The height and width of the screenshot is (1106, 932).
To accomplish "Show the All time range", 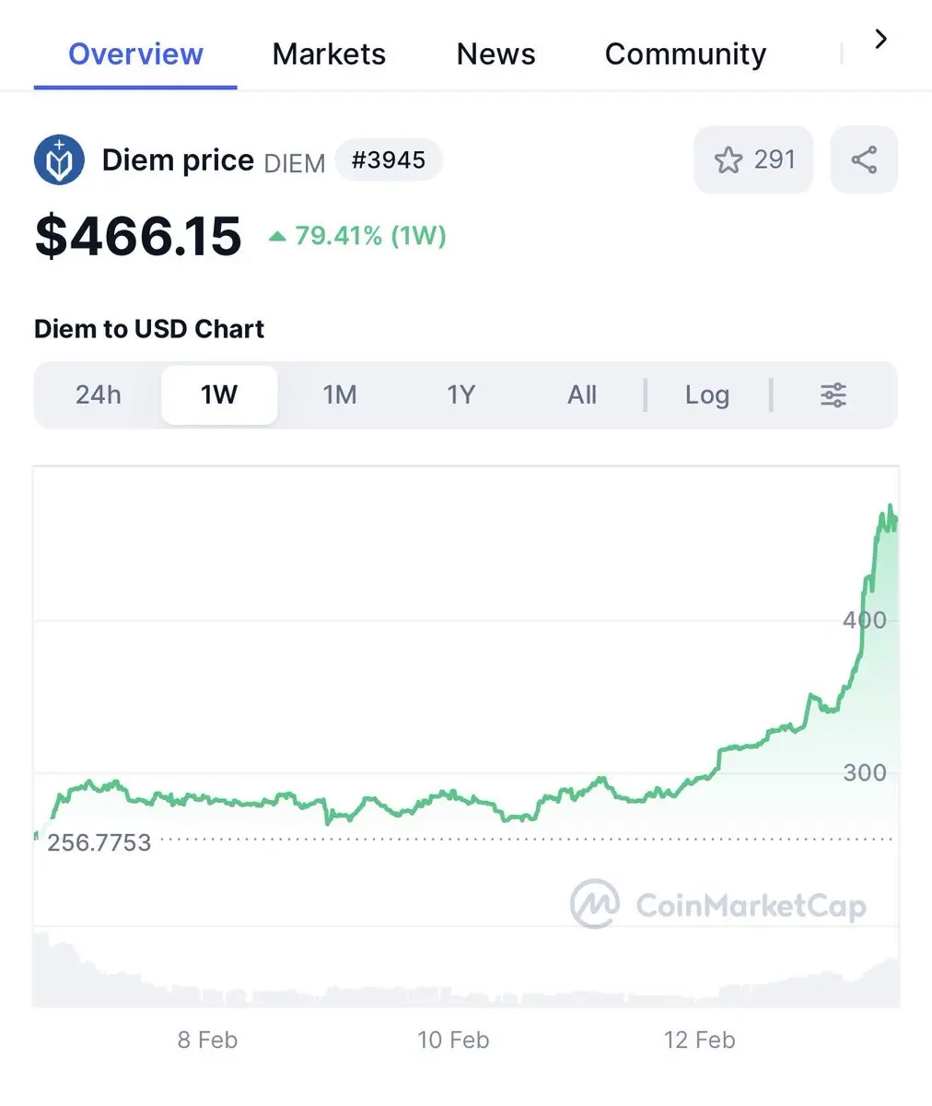I will point(582,395).
